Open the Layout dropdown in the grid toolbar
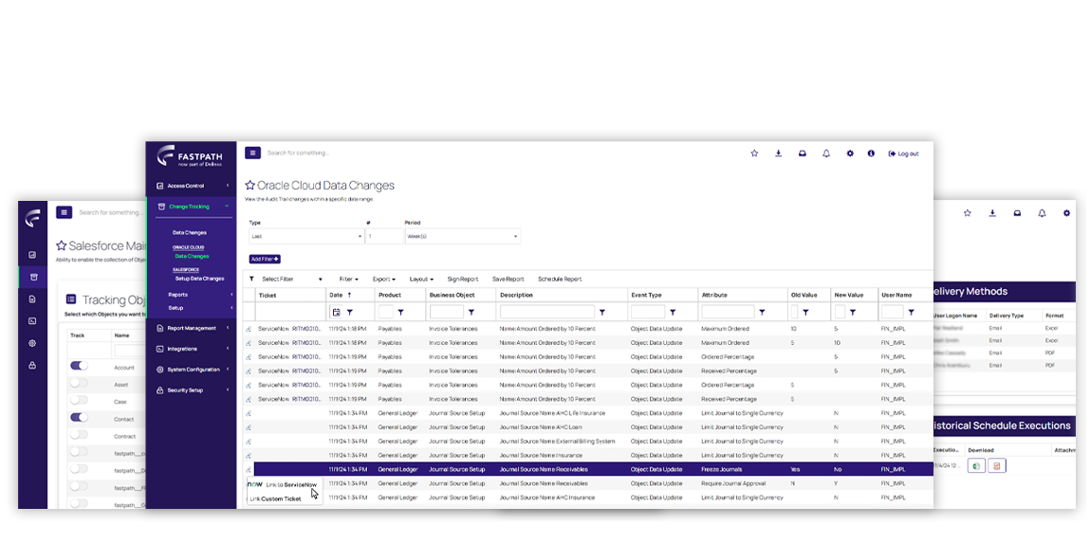This screenshot has width=1090, height=543. pos(421,280)
